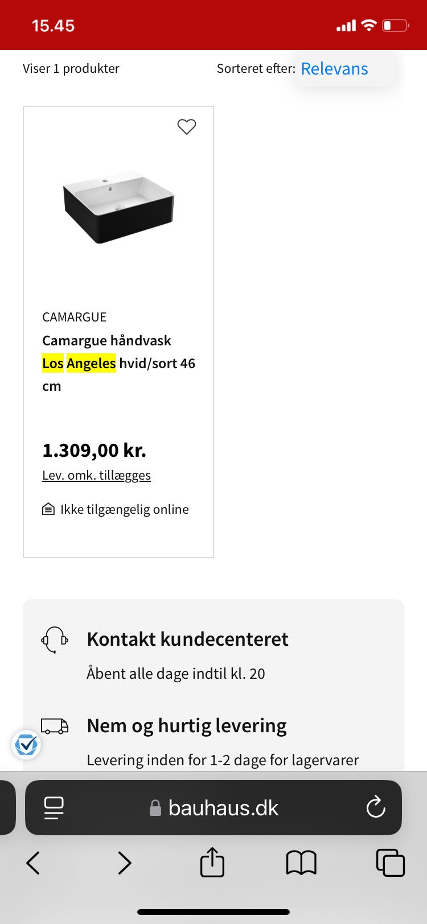Screen dimensions: 427x924
Task: Go back to the previous page
Action: tap(34, 863)
